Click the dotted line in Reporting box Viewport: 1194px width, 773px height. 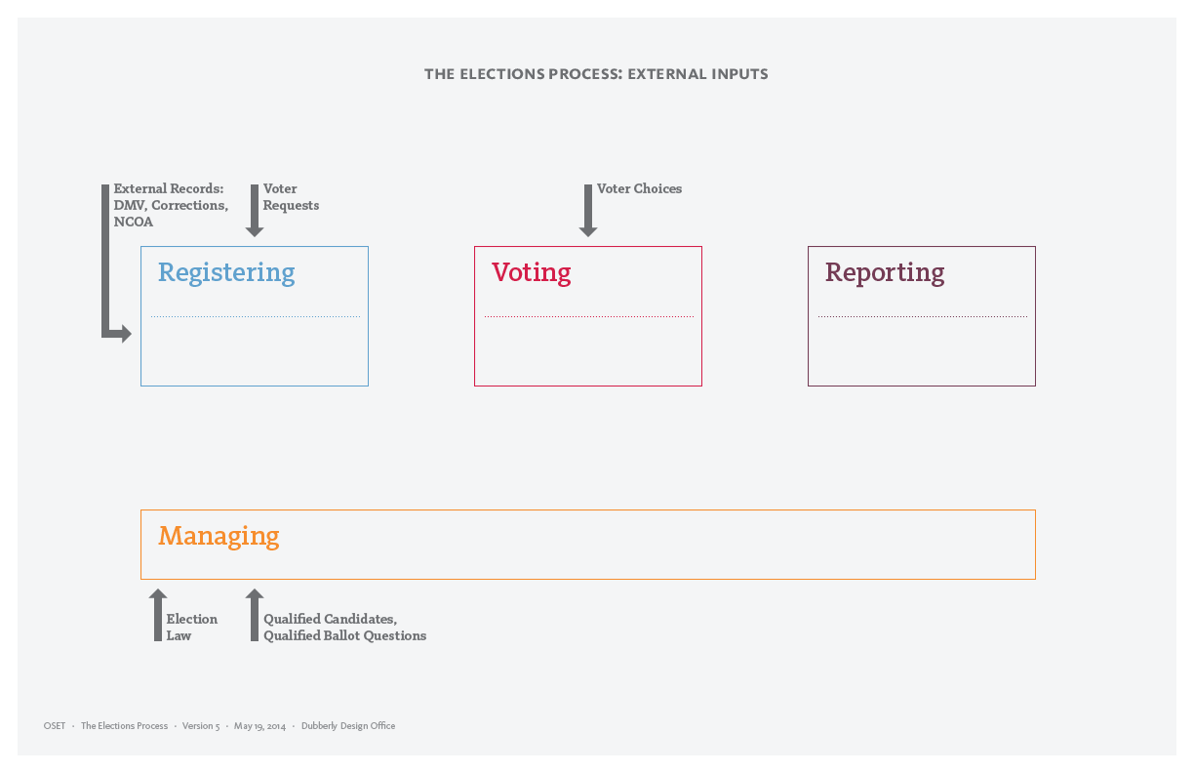(923, 316)
